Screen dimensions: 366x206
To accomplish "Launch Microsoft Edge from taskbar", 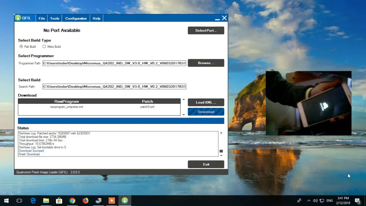I will pyautogui.click(x=33, y=201).
